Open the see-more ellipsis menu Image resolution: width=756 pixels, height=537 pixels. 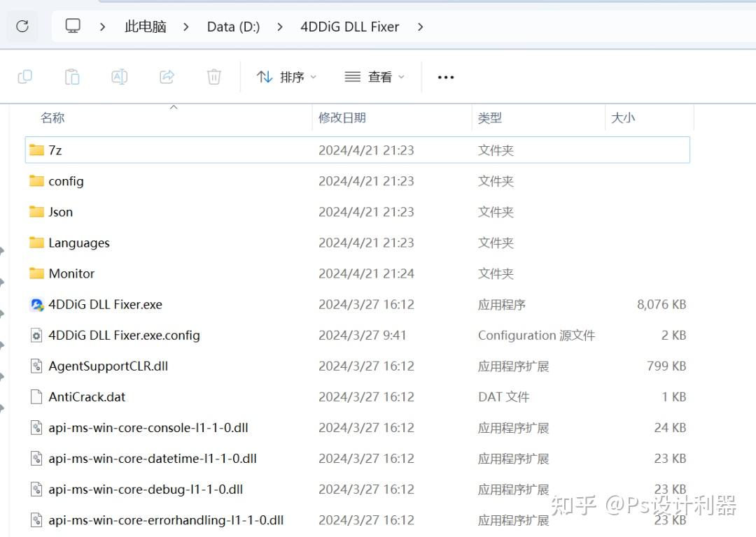pos(446,77)
